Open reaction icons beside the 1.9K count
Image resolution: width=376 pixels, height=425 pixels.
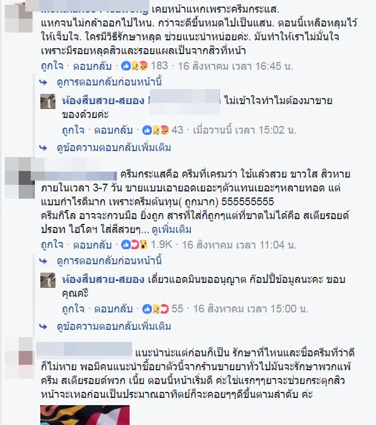tap(134, 245)
